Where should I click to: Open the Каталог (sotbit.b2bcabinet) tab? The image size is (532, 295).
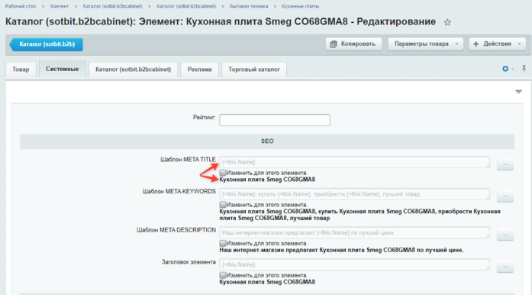tap(133, 70)
